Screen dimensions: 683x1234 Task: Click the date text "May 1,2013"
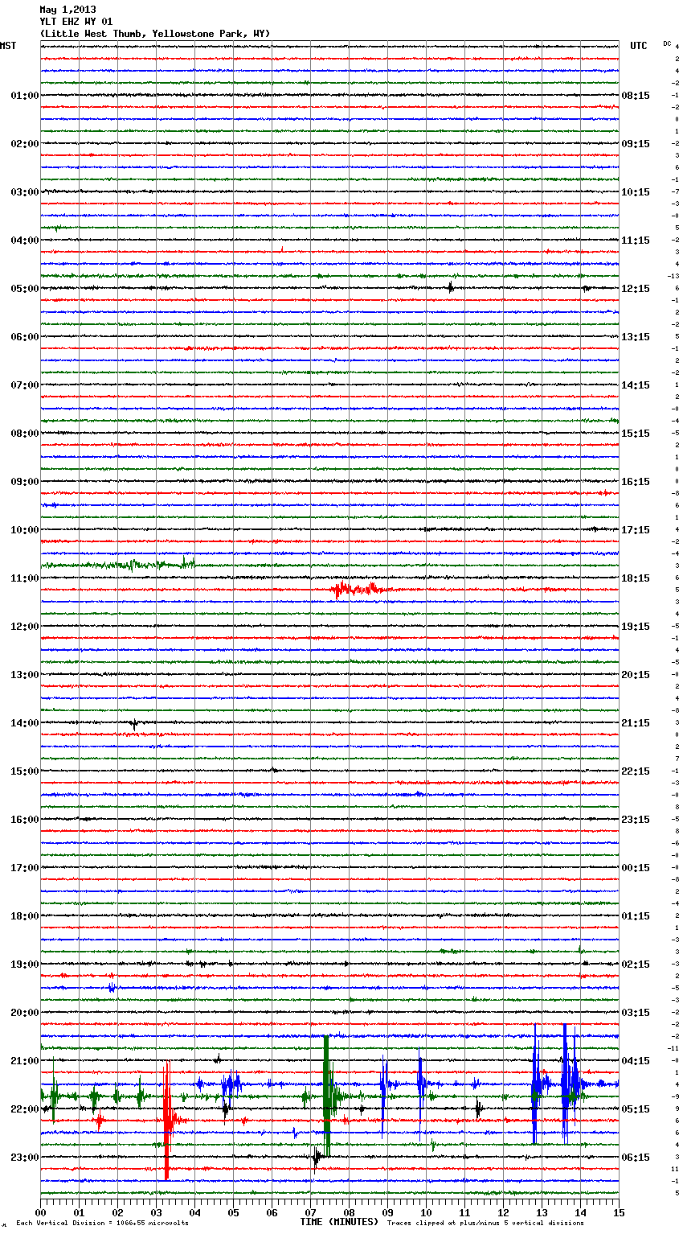click(x=67, y=10)
